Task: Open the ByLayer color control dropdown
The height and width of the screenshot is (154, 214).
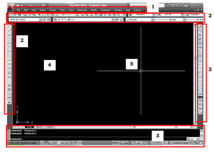Action: coord(153,19)
